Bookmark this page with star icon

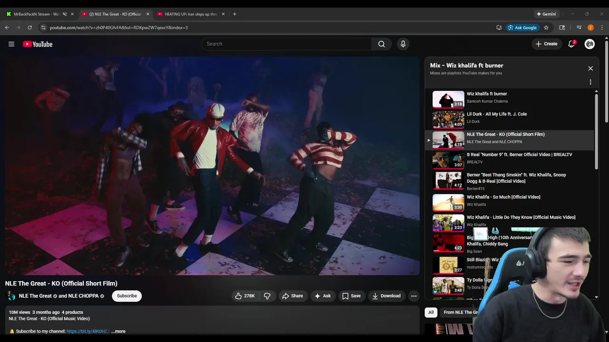tap(546, 28)
